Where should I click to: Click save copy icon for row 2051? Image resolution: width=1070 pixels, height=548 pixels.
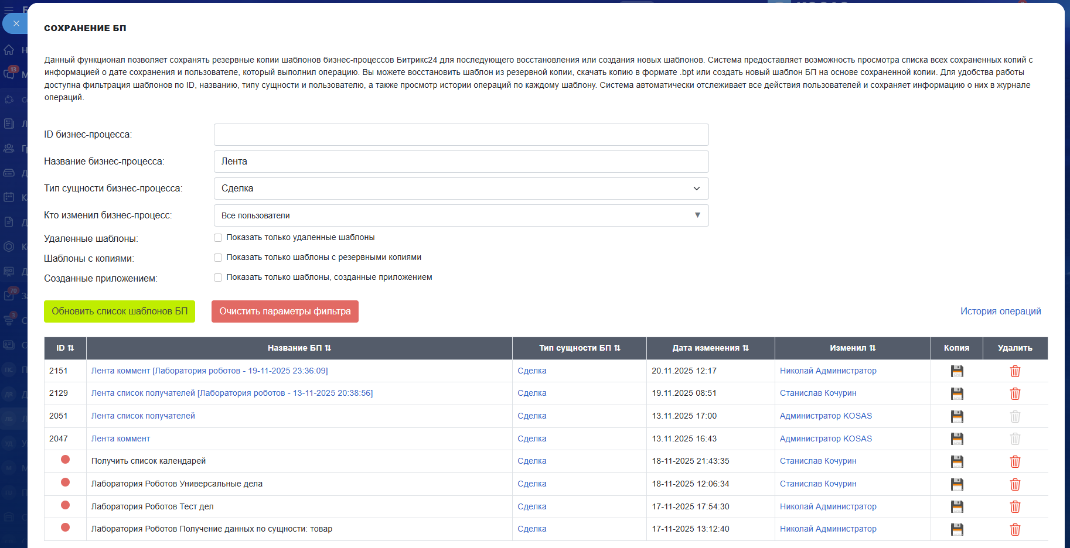click(x=956, y=416)
